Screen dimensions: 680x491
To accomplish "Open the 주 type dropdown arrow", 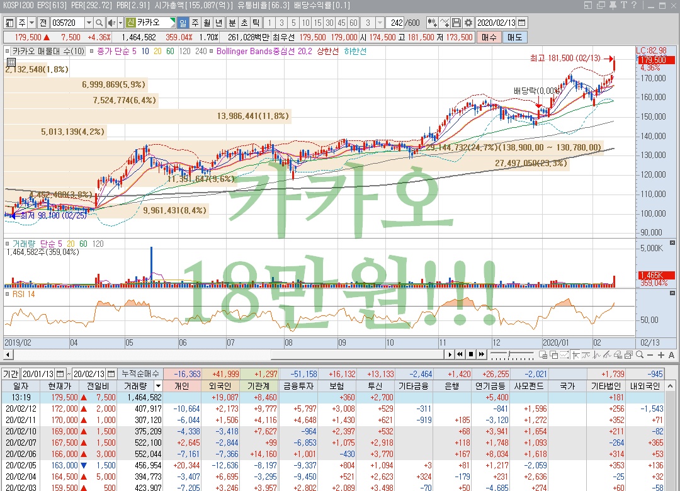I will coord(31,23).
